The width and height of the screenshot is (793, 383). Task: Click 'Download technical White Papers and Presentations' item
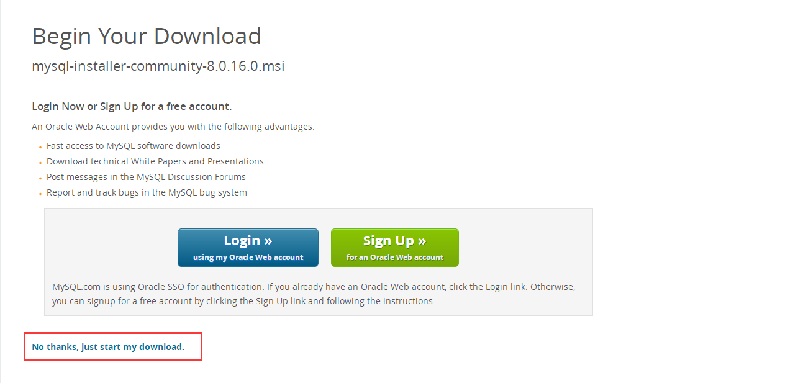(155, 161)
